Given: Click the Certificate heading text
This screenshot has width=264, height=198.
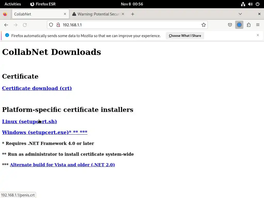Looking at the screenshot, I should click(x=20, y=76).
